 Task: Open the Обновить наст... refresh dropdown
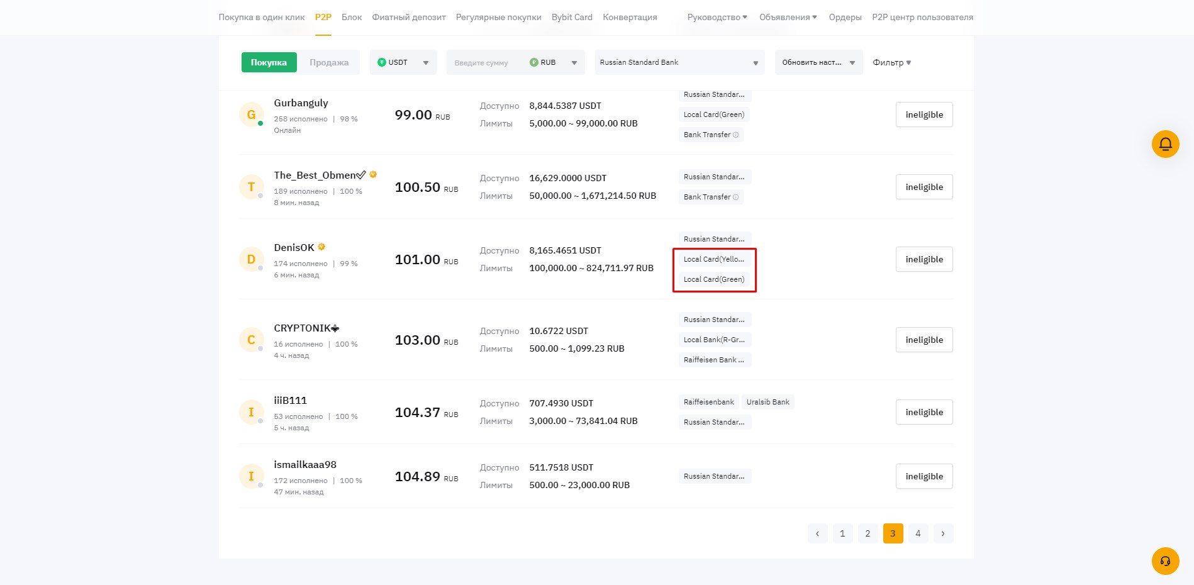pos(818,62)
